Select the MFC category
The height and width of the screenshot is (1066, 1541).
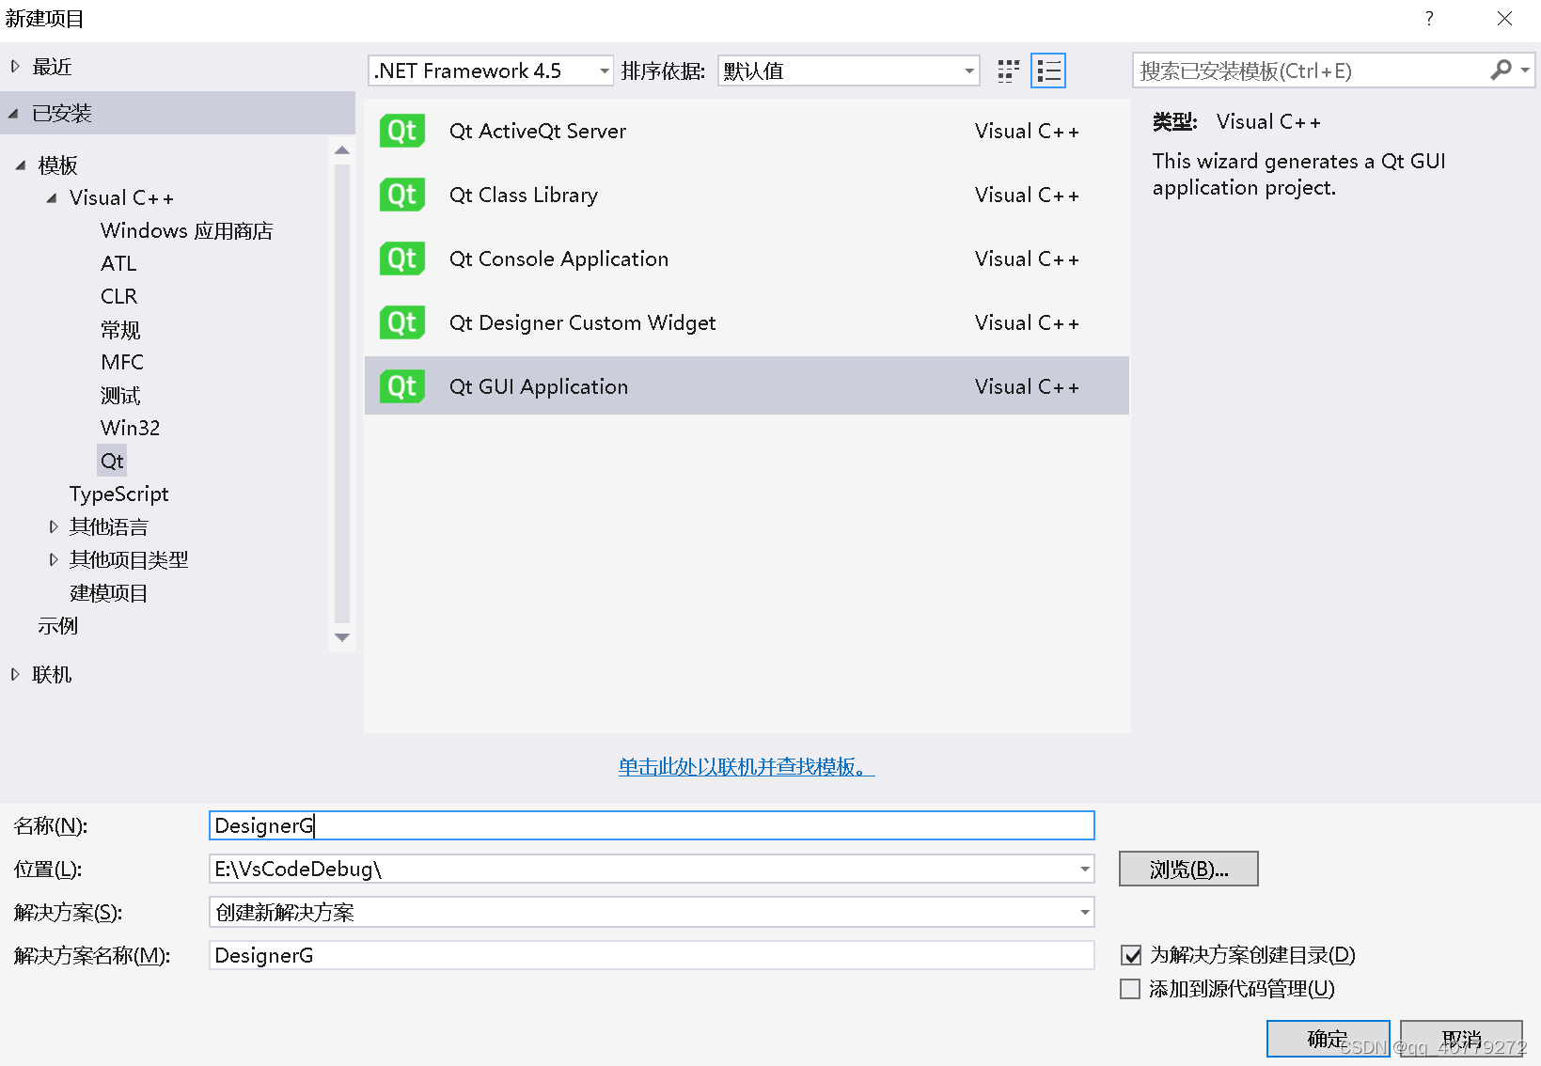pos(122,363)
